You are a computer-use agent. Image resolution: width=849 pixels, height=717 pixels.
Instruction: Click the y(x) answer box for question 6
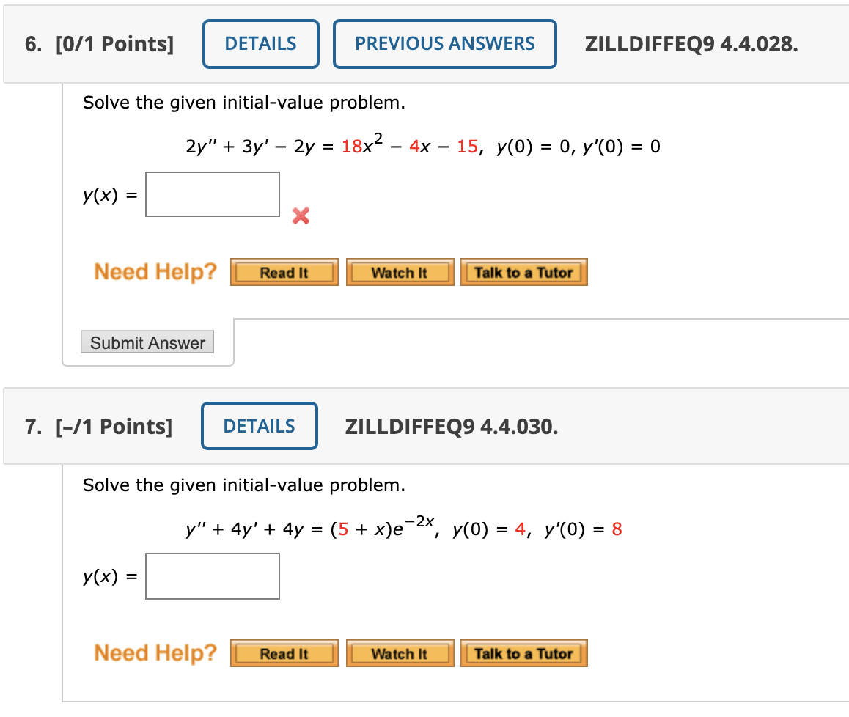pyautogui.click(x=213, y=194)
